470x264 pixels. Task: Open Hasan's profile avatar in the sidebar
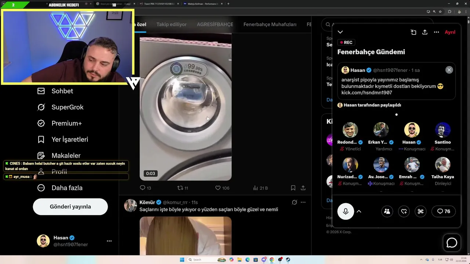pyautogui.click(x=43, y=241)
